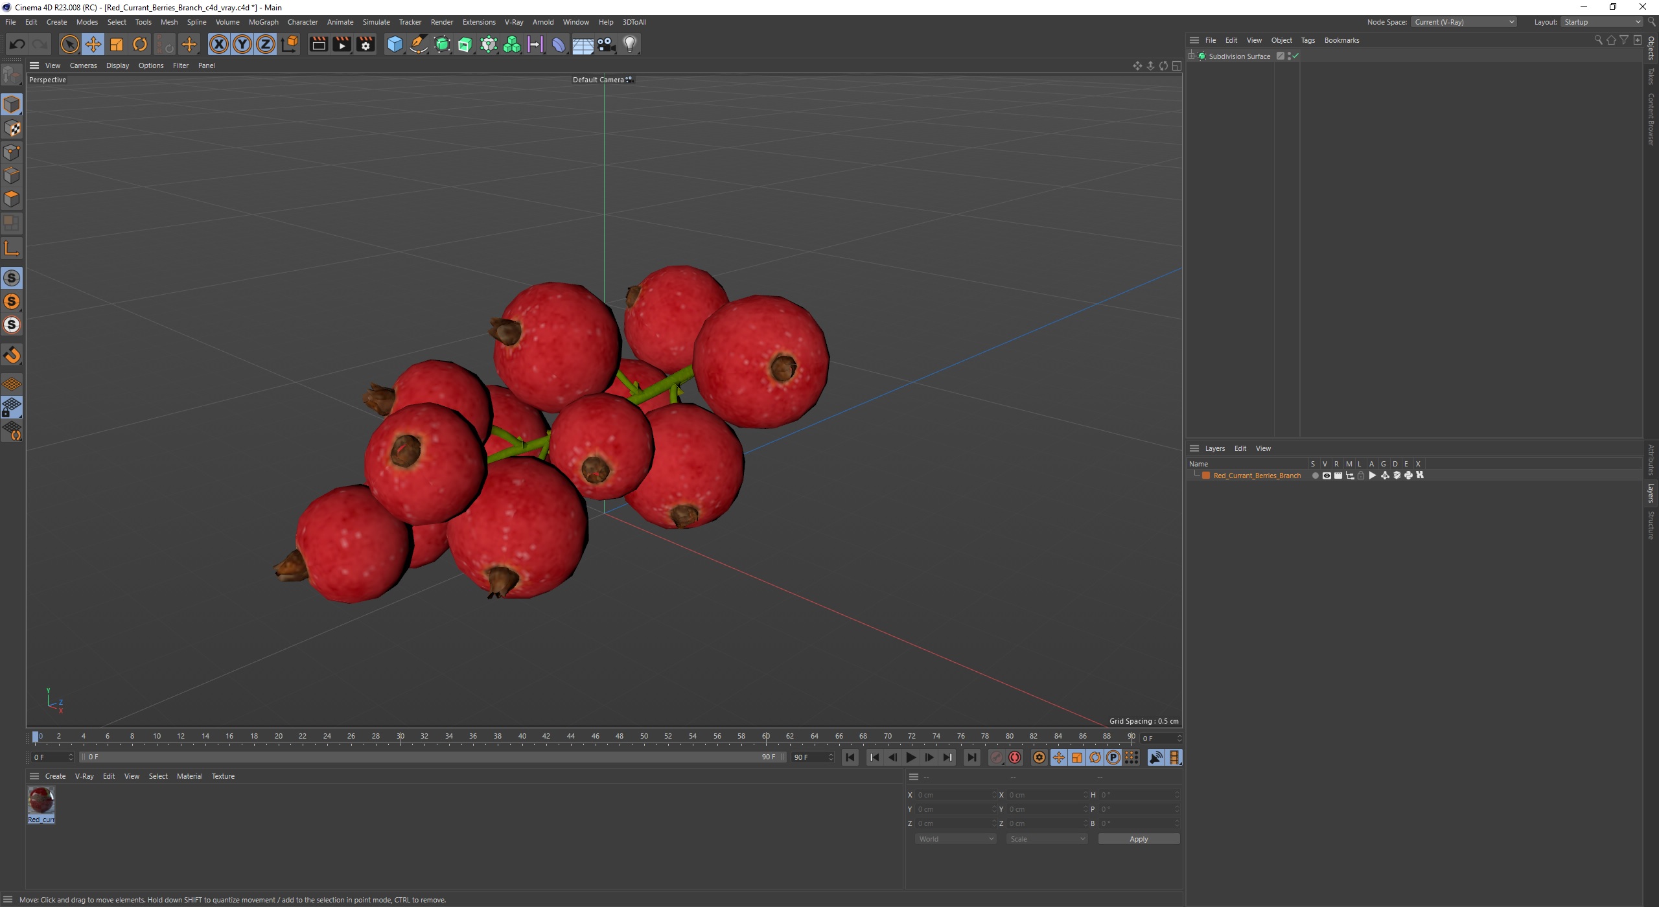Toggle the X axis lock

point(219,44)
